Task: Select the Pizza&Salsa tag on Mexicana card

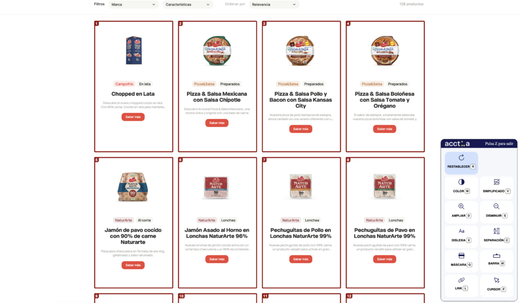Action: tap(204, 84)
